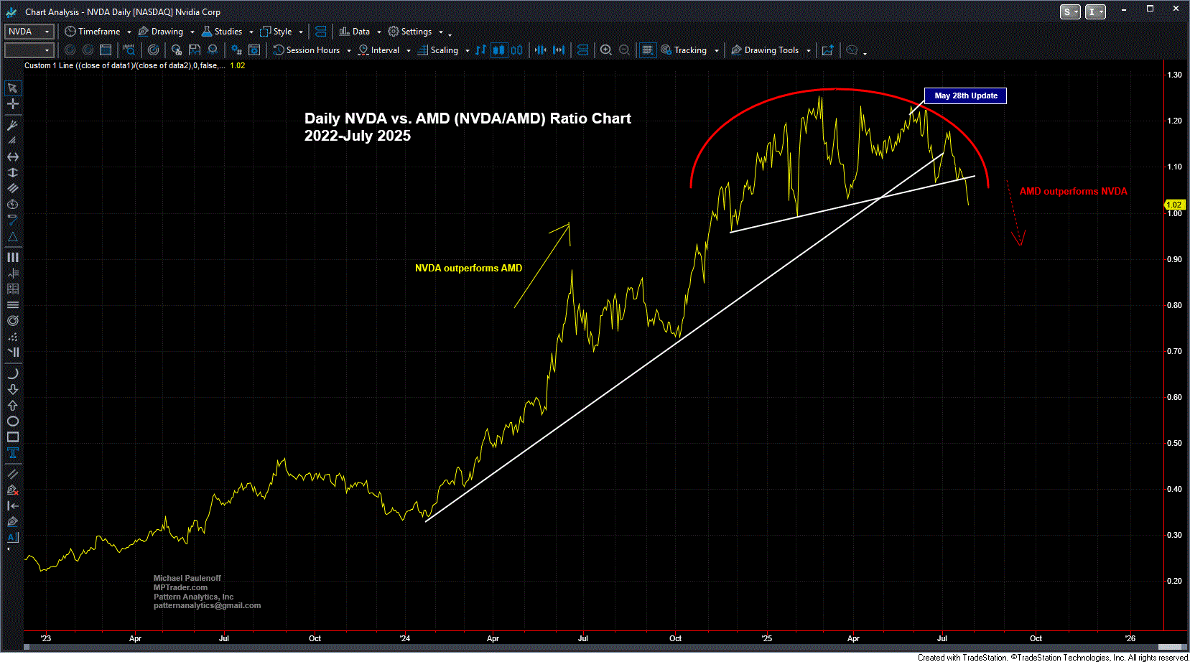Viewport: 1190px width, 662px height.
Task: Select the crosshair cursor tool
Action: click(x=12, y=104)
